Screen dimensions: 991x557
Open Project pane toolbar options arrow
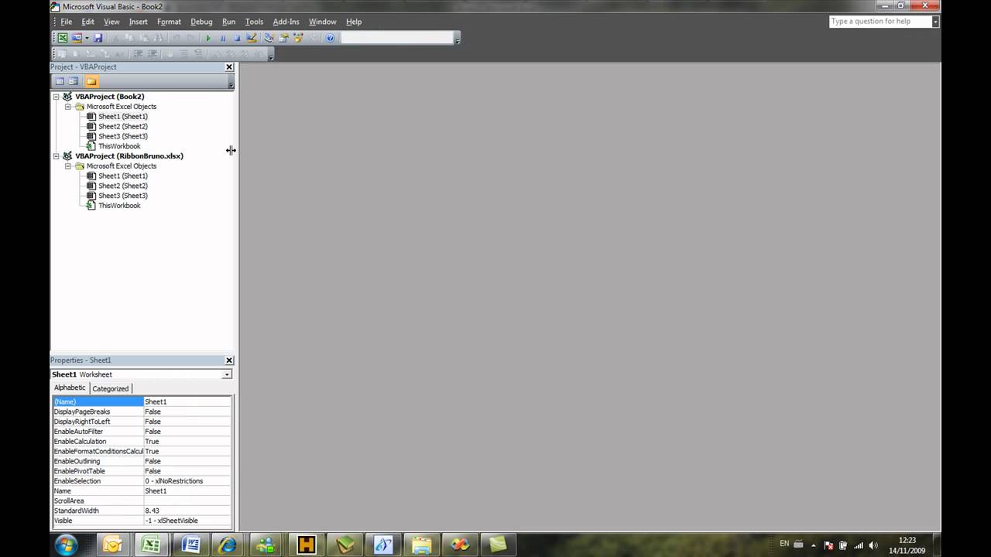(231, 82)
